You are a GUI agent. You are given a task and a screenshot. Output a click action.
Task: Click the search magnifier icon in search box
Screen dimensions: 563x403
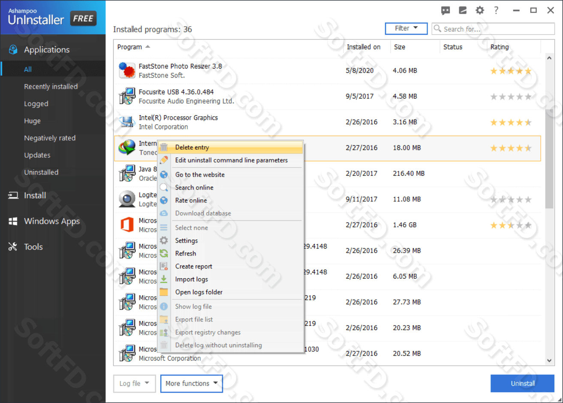[437, 29]
